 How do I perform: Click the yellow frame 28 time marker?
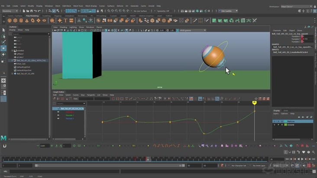[255, 102]
